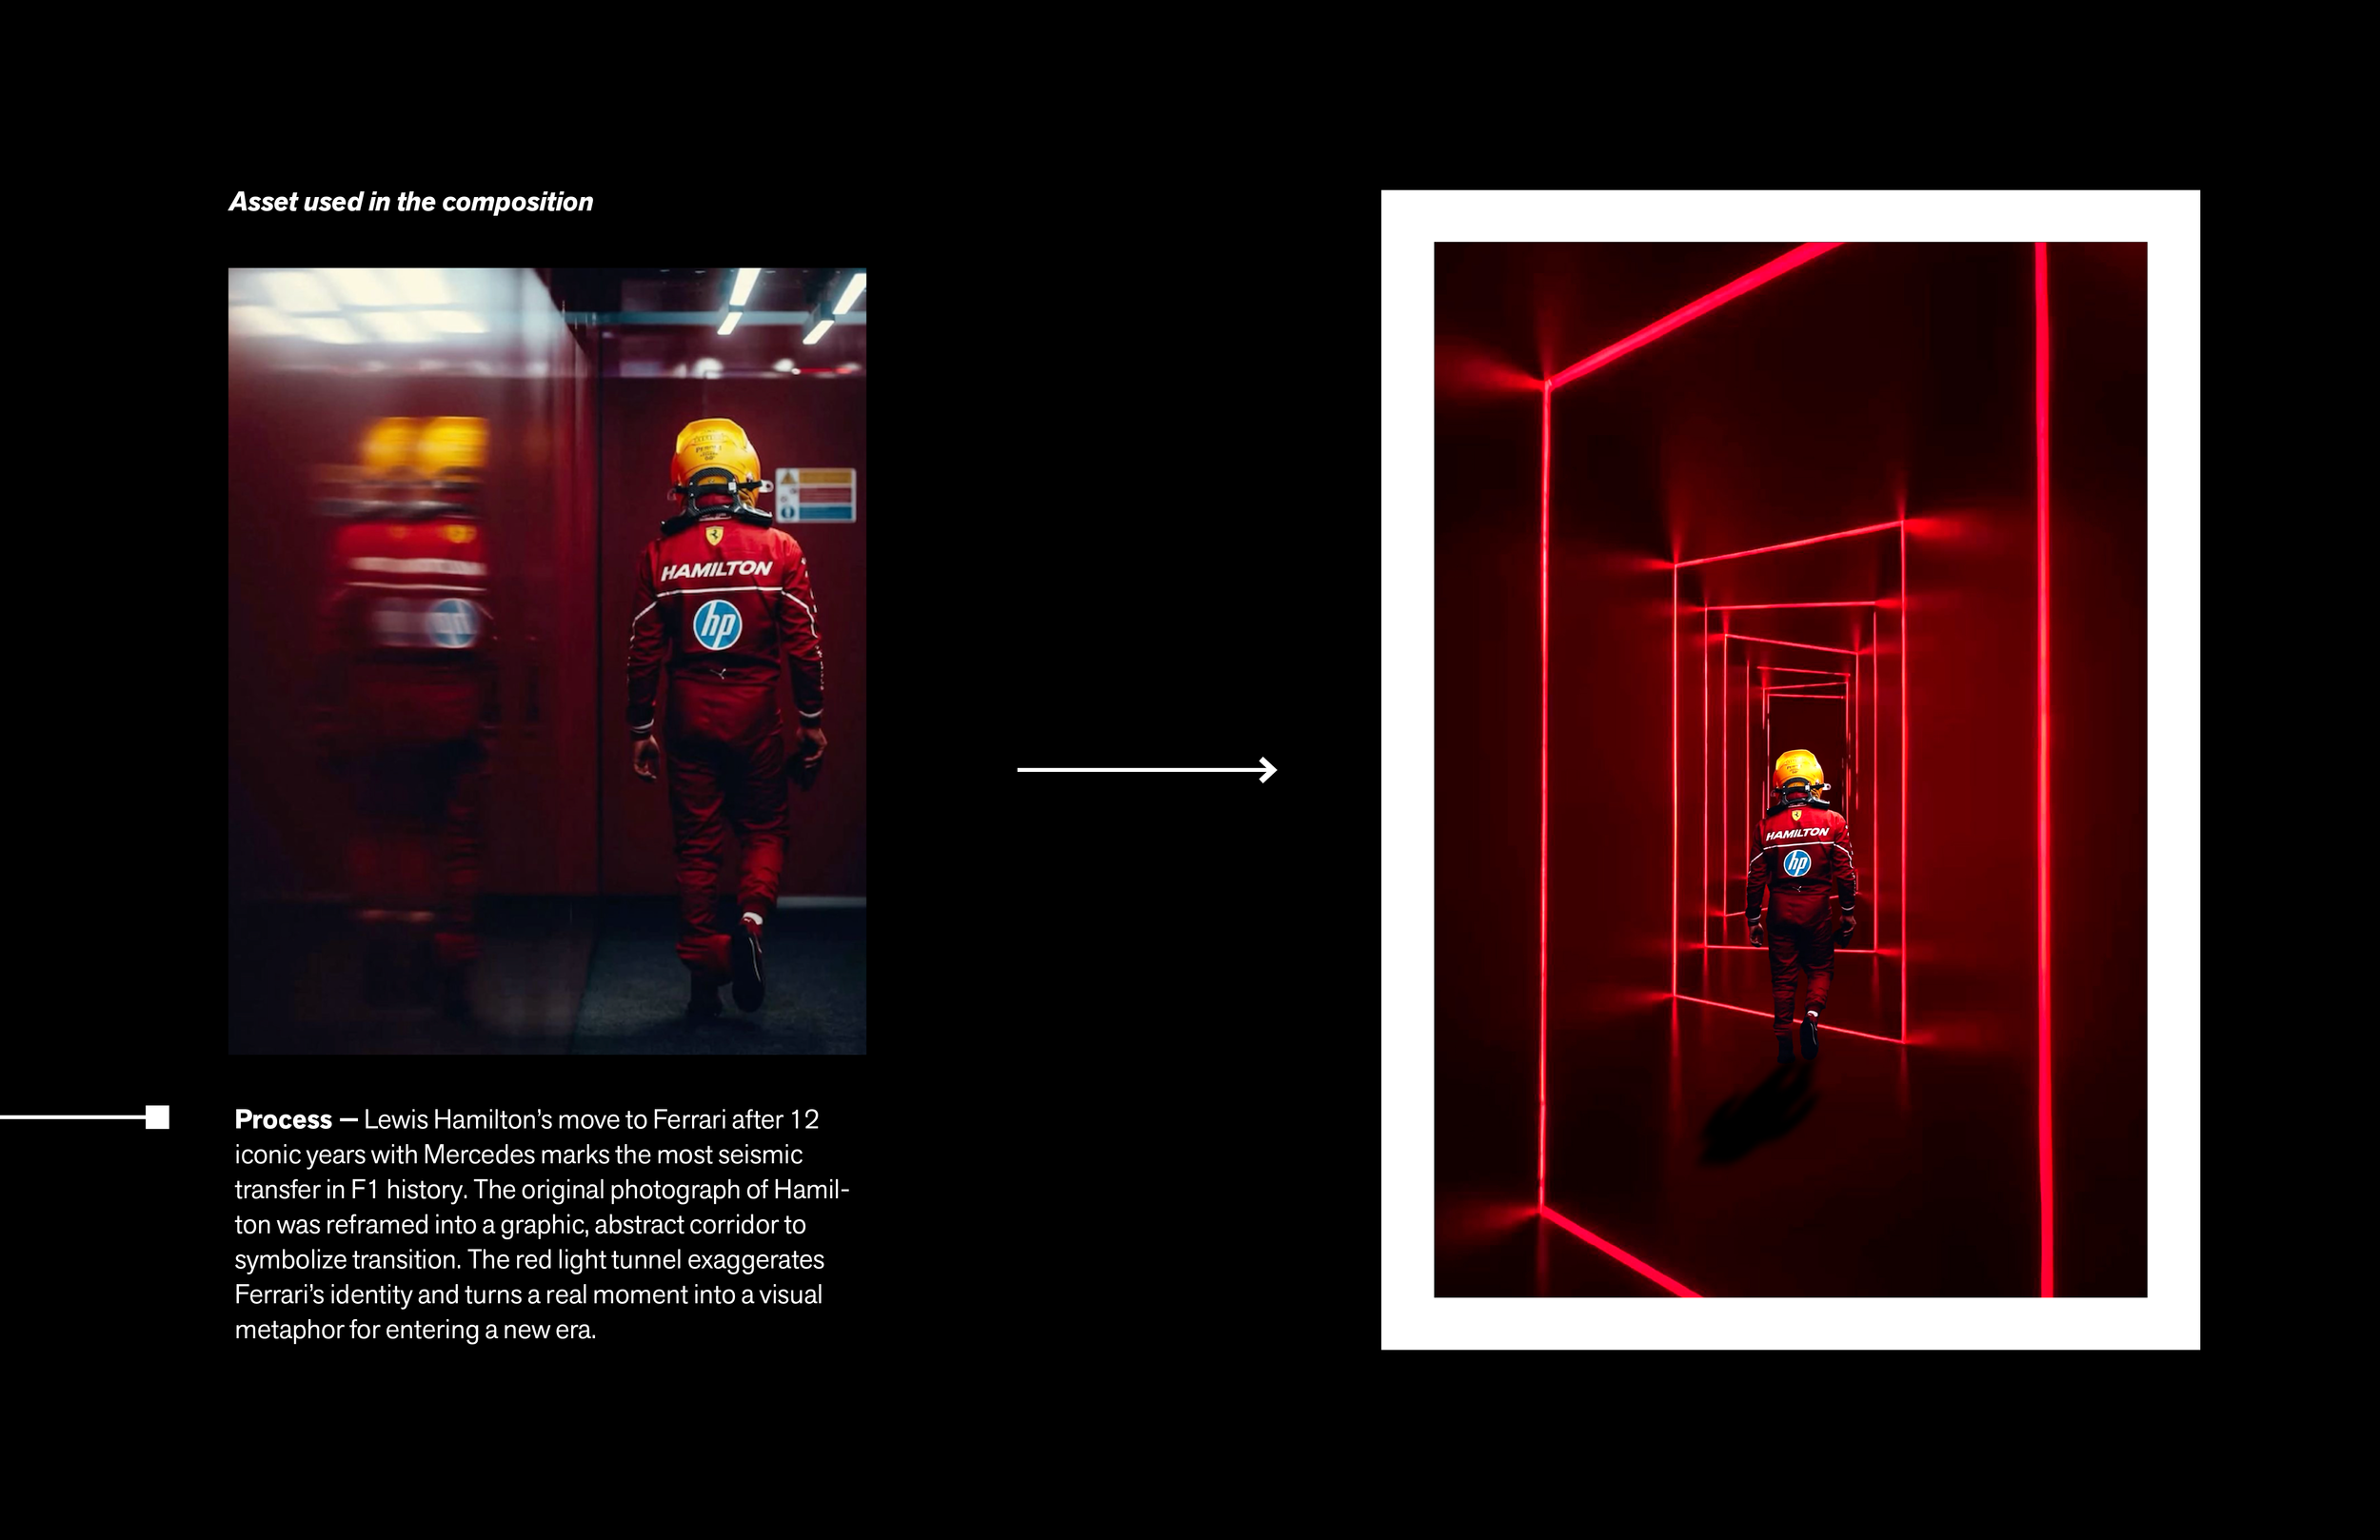The image size is (2380, 1540).
Task: Click the 'metaphor for entering a new era' text
Action: coord(415,1330)
